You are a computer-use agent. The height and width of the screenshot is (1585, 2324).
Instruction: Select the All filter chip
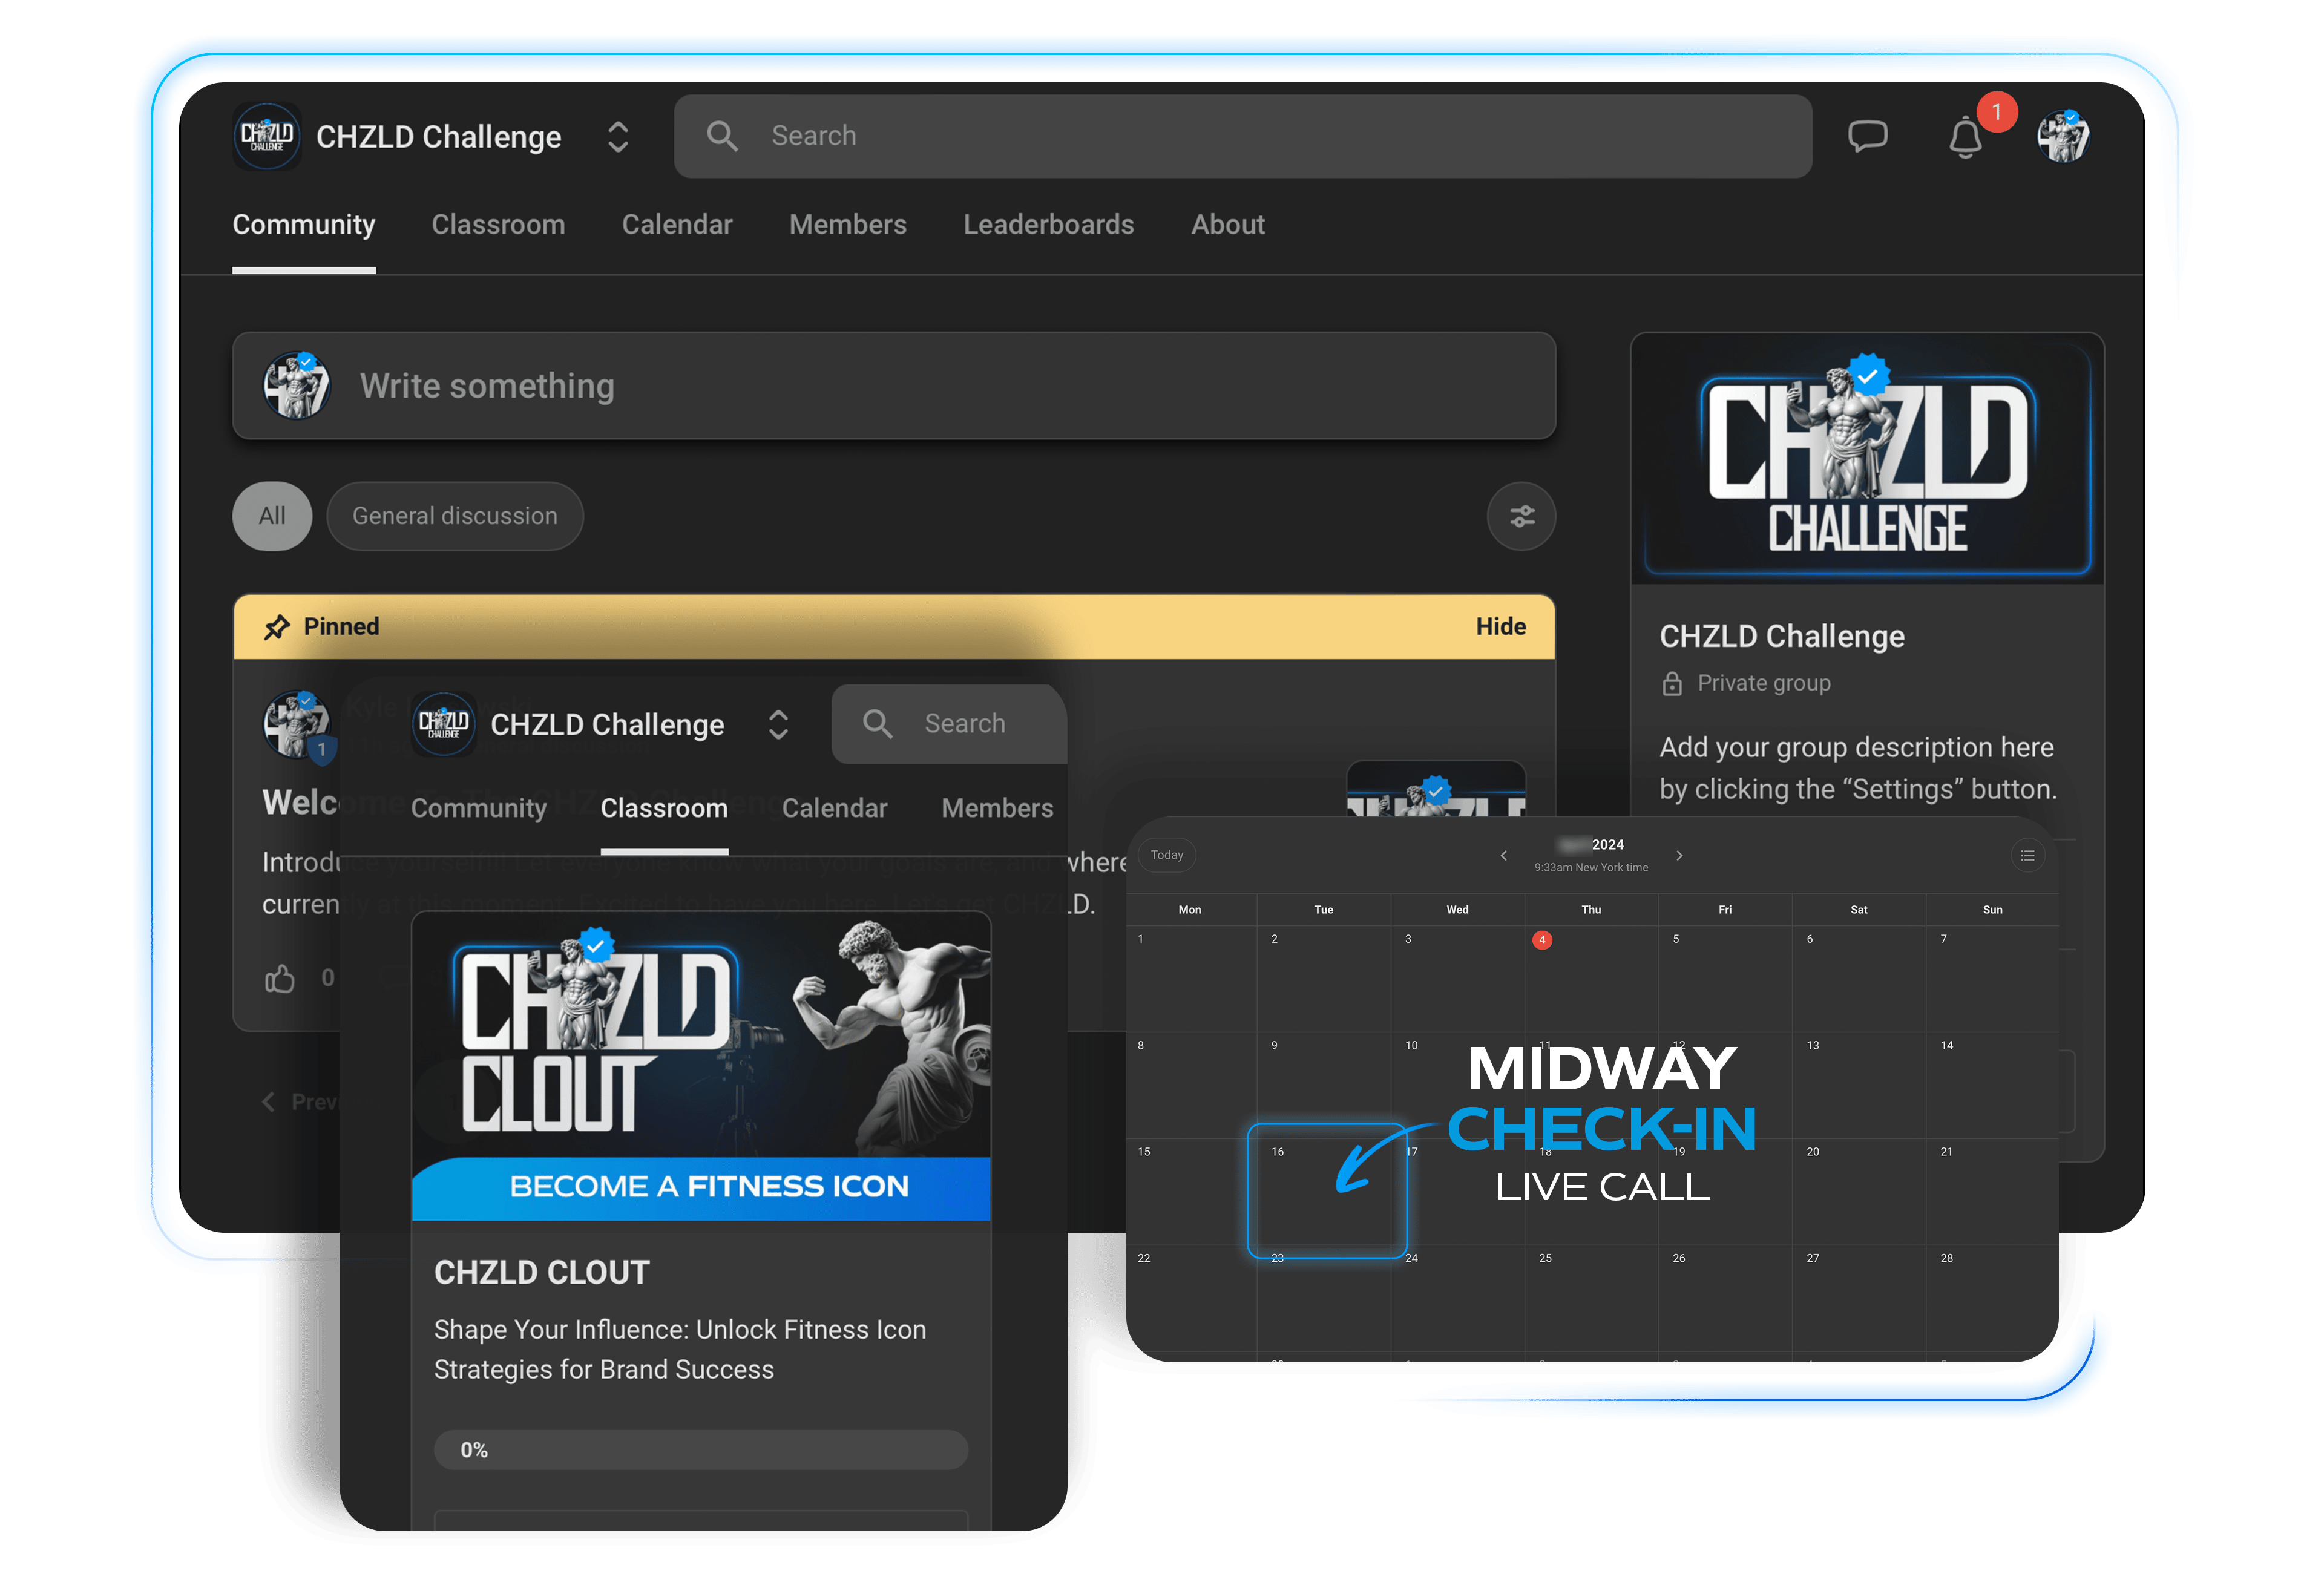272,516
